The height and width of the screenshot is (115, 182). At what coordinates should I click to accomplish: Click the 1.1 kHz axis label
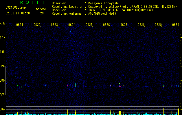[3, 37]
